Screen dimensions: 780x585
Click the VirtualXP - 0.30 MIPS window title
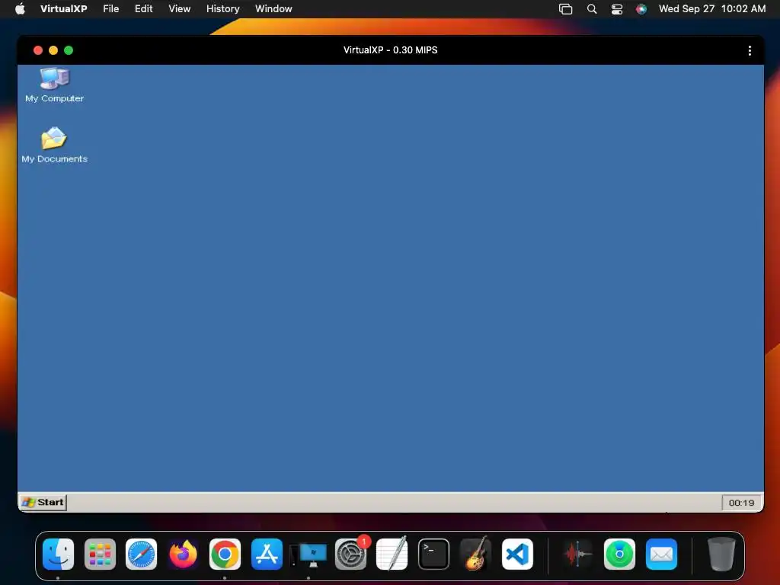click(391, 50)
